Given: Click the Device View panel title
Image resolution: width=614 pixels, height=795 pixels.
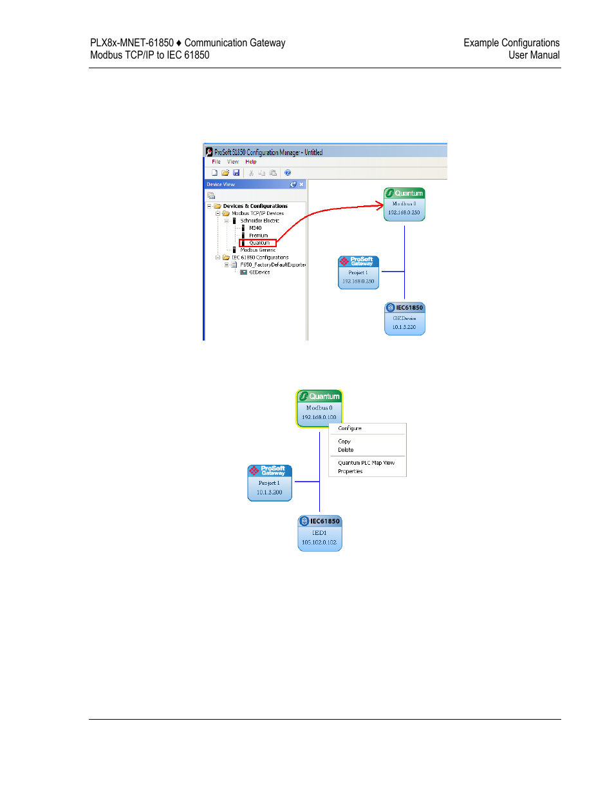Looking at the screenshot, I should (x=221, y=185).
